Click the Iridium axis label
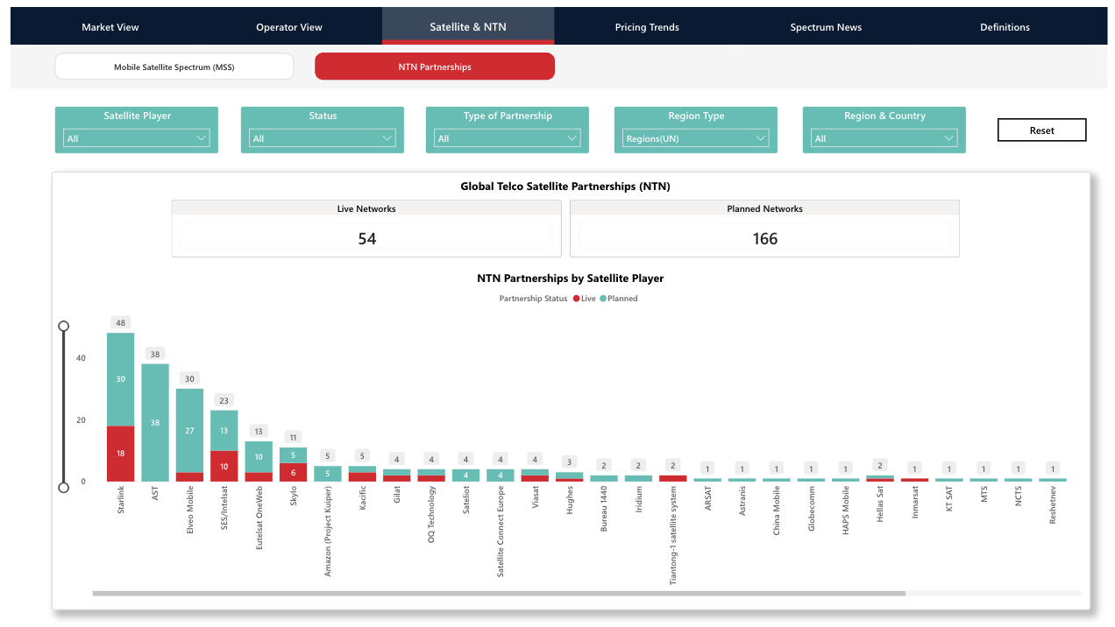Screen dimensions: 1115x627 [639, 500]
